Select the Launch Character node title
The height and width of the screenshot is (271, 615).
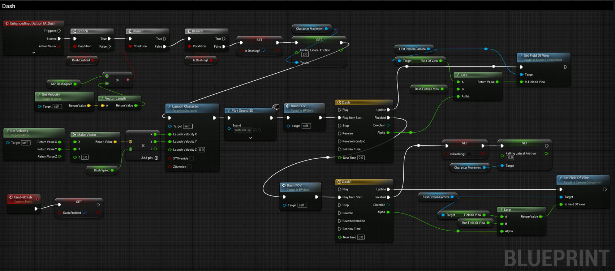(x=185, y=107)
